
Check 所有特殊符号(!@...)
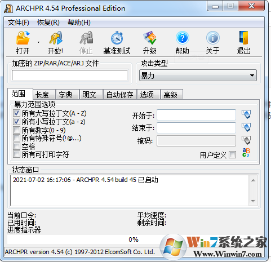[x=16, y=138]
